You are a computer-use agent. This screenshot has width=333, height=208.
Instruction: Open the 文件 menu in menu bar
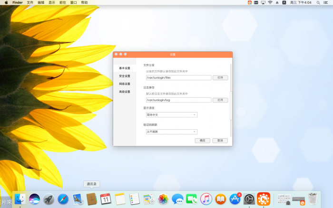30,2
